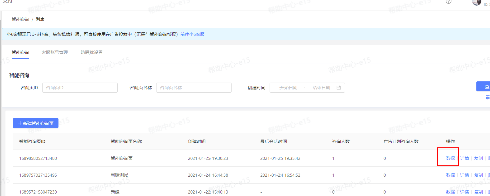Go to 智能咨询 breadcrumb link
The image size is (490, 196).
(x=20, y=20)
